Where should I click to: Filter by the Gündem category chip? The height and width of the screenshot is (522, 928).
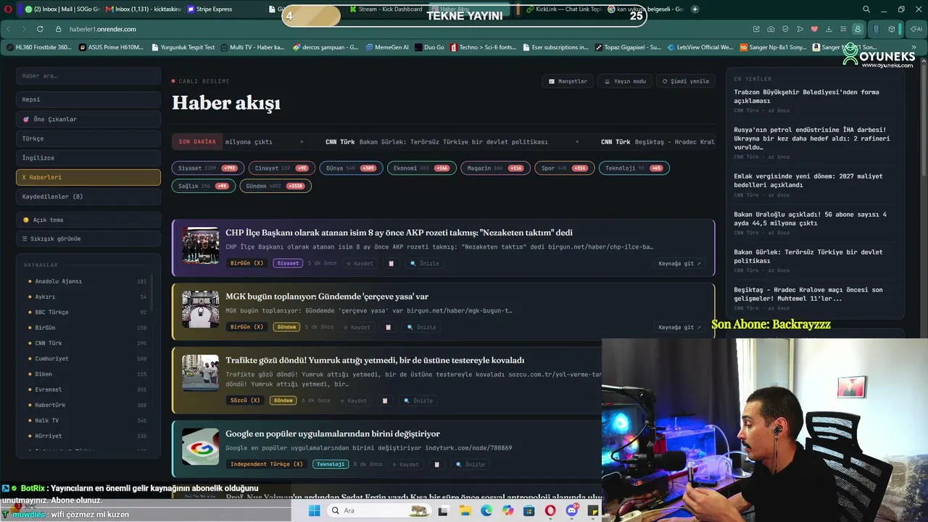(x=275, y=186)
